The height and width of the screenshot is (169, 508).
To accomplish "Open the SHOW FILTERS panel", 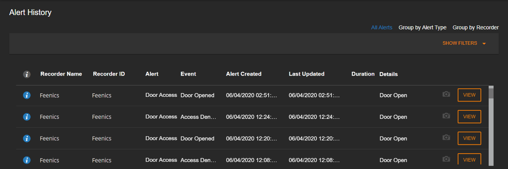I will [x=460, y=43].
